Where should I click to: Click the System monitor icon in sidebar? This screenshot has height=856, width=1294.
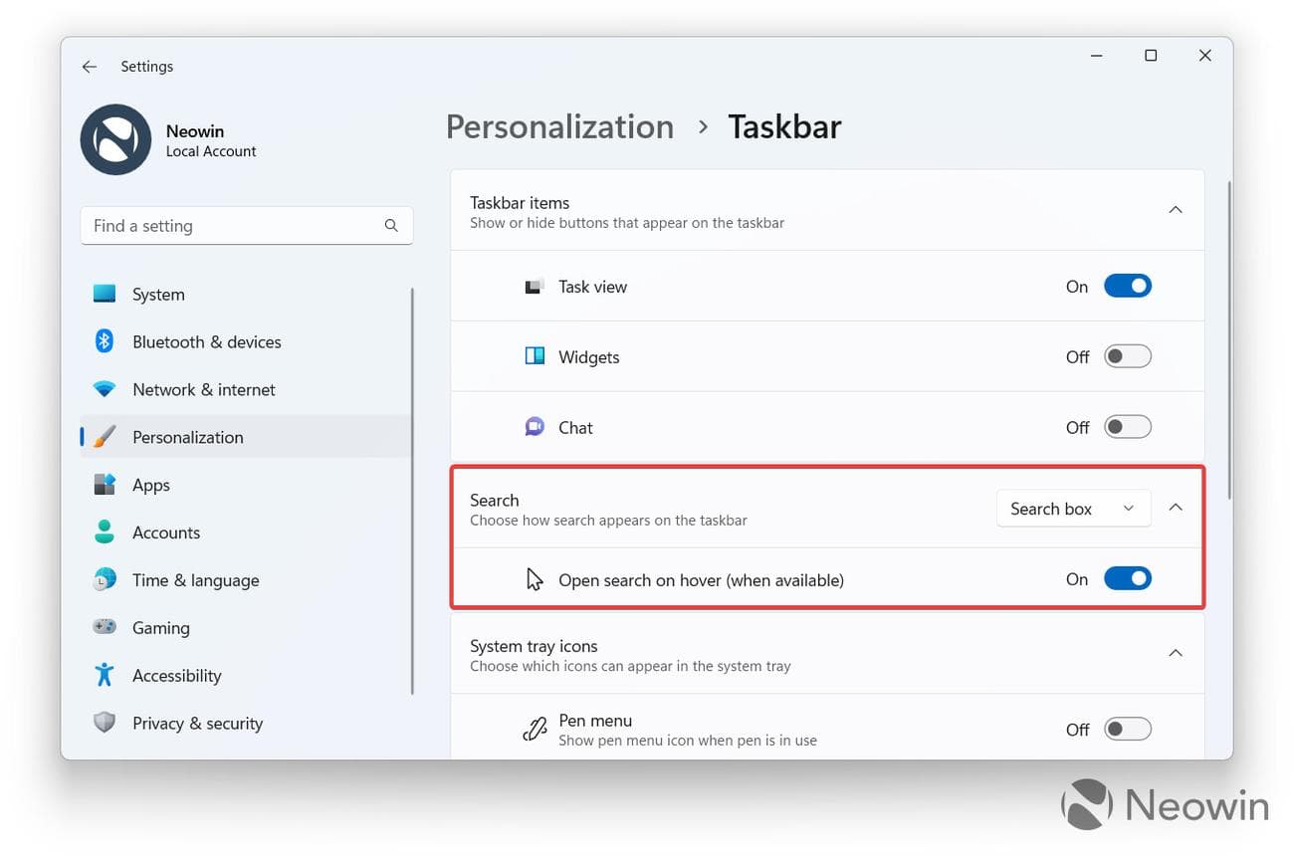[105, 294]
